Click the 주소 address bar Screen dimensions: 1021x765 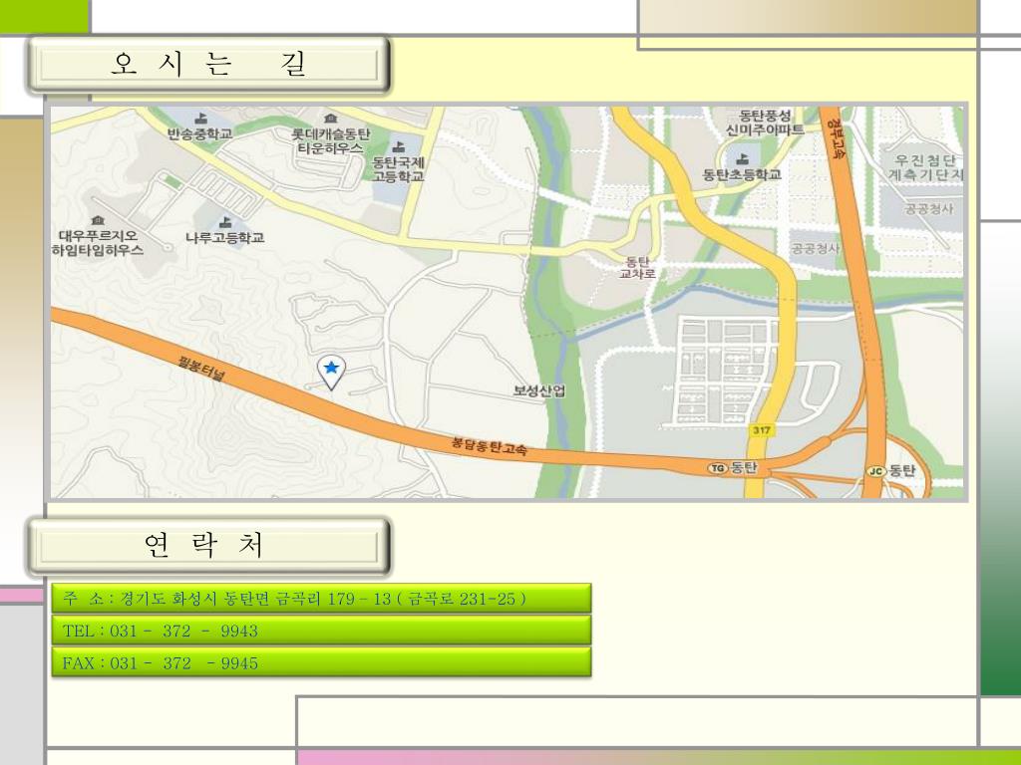click(x=322, y=599)
